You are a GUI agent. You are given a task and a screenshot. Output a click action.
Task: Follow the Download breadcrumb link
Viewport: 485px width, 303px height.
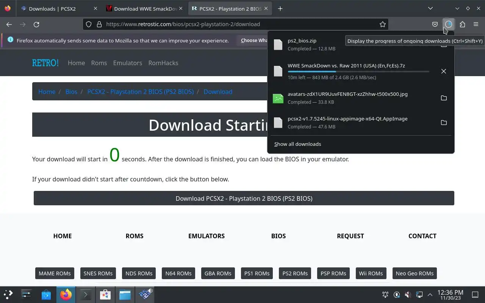pyautogui.click(x=218, y=92)
